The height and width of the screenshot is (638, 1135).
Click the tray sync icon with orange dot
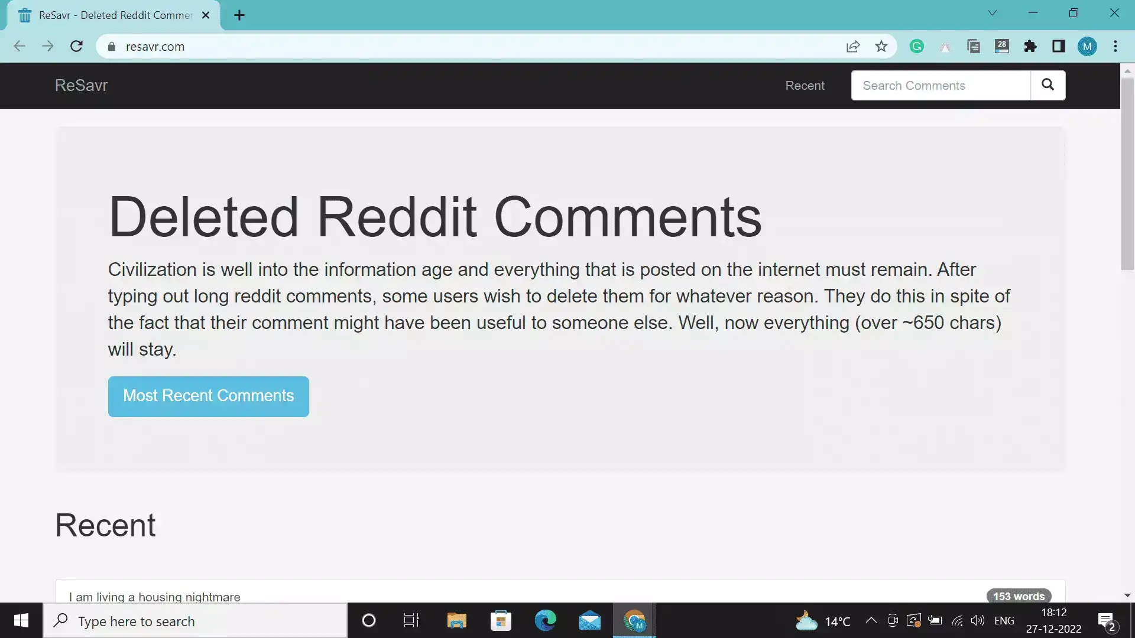pos(914,620)
